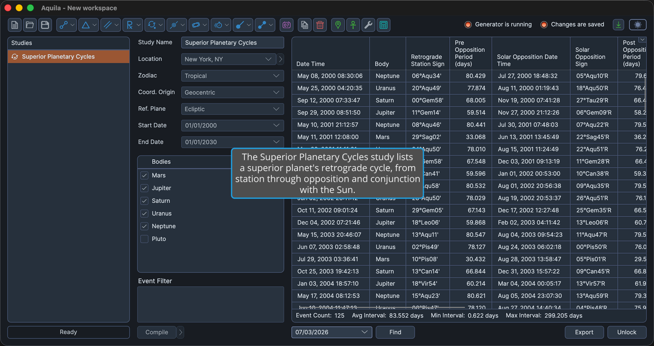Open the crossed-orbit point study tool
The image size is (654, 346).
(x=177, y=25)
